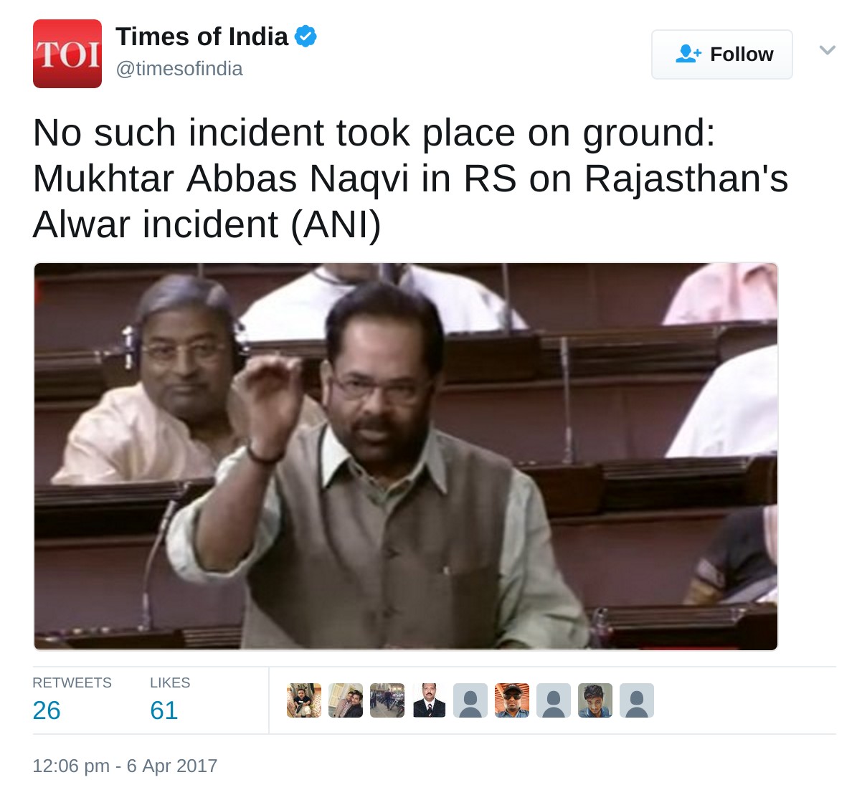This screenshot has width=857, height=790.
Task: Open the @timesofindia handle link
Action: coord(179,69)
